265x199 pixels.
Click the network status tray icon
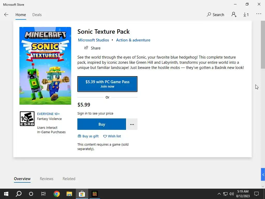pyautogui.click(x=225, y=194)
